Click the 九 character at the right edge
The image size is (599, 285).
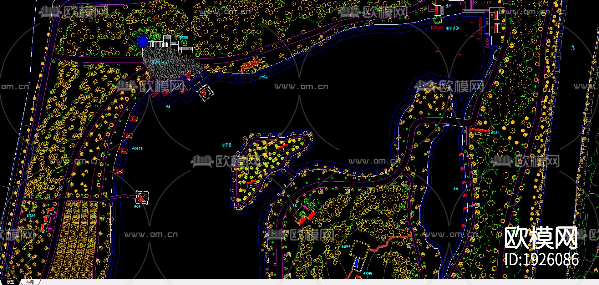[573, 48]
